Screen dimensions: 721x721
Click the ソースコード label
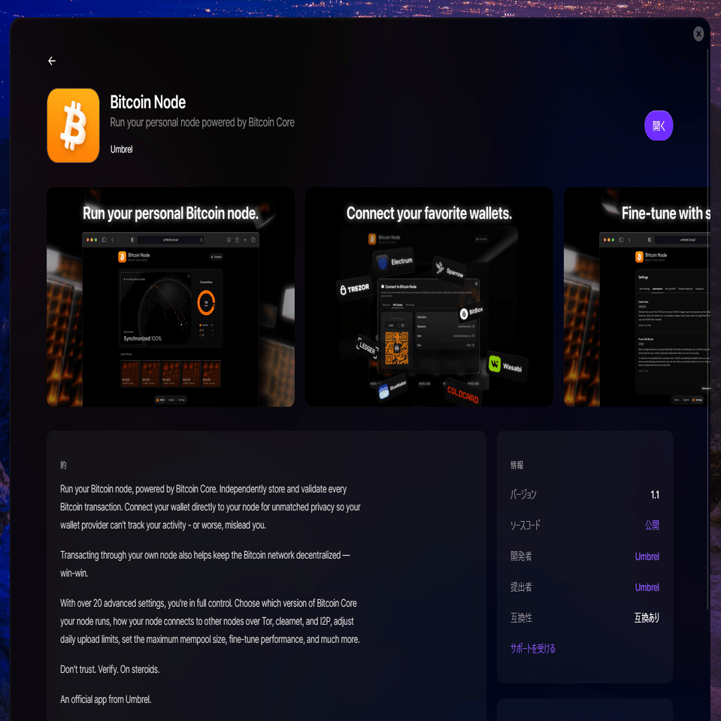pyautogui.click(x=525, y=525)
